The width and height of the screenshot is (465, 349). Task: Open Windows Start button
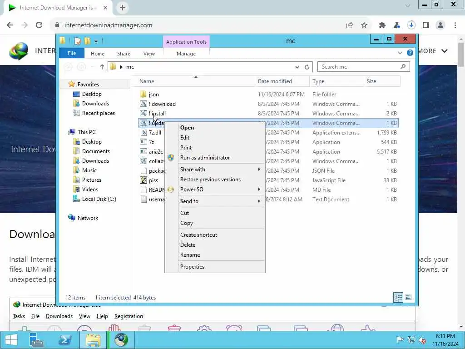tap(11, 340)
